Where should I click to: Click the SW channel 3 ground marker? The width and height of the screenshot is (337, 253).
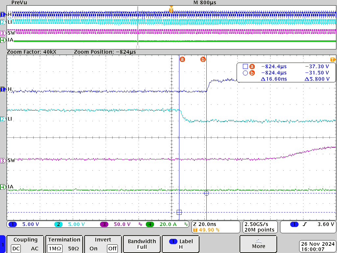click(x=3, y=161)
